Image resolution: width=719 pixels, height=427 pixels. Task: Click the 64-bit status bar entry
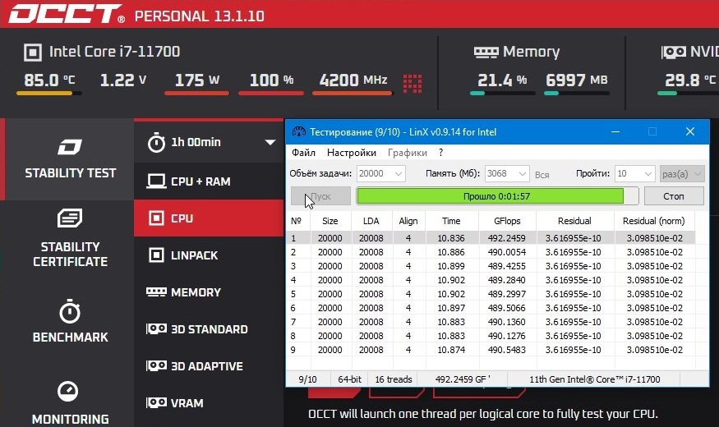[x=349, y=379]
